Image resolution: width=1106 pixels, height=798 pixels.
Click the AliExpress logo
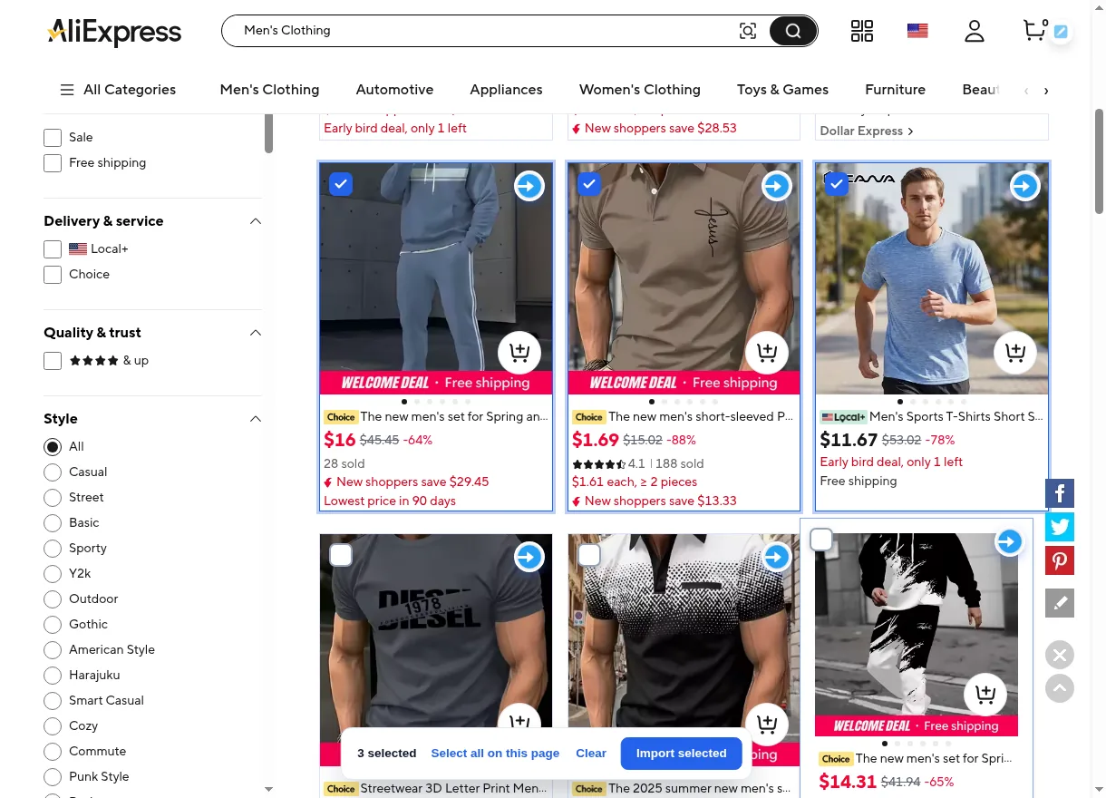tap(114, 33)
